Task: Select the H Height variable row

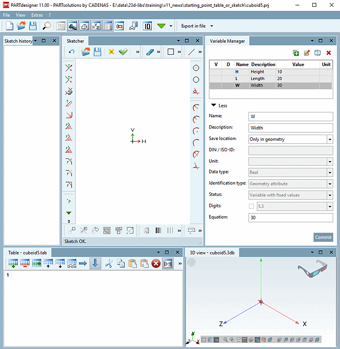Action: pyautogui.click(x=271, y=72)
